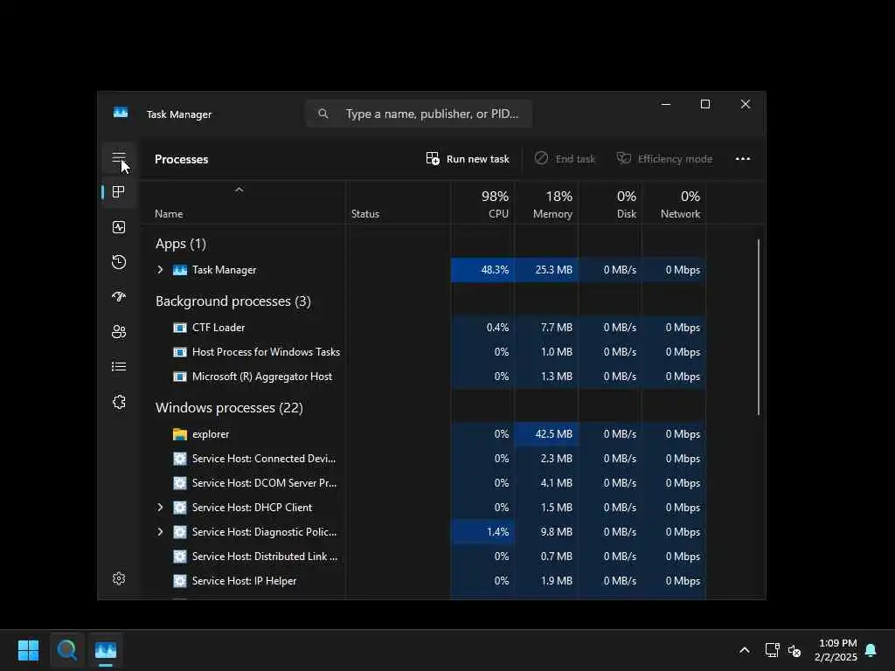This screenshot has height=671, width=895.
Task: Open the Windows Start menu
Action: point(28,650)
